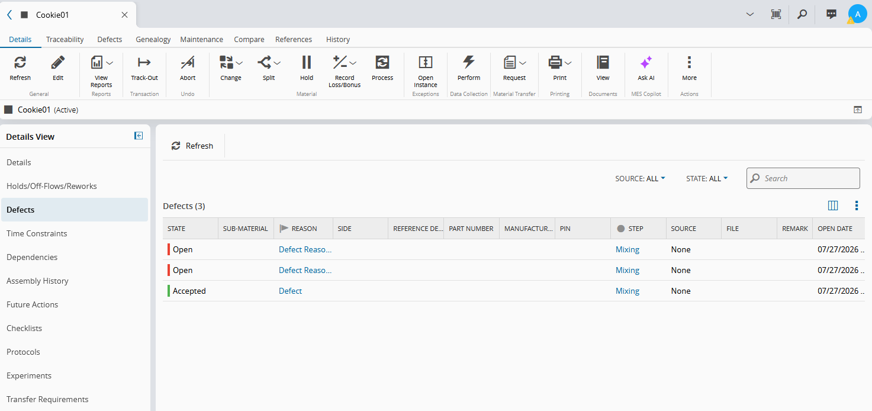Open the More actions menu
Image resolution: width=872 pixels, height=411 pixels.
coord(689,62)
